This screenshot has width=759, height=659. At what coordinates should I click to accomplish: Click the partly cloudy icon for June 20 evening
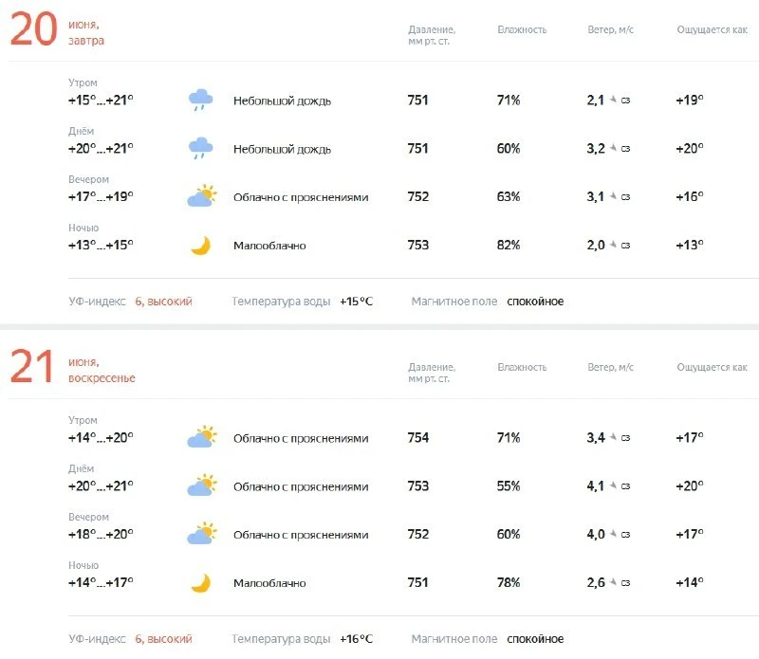click(202, 196)
